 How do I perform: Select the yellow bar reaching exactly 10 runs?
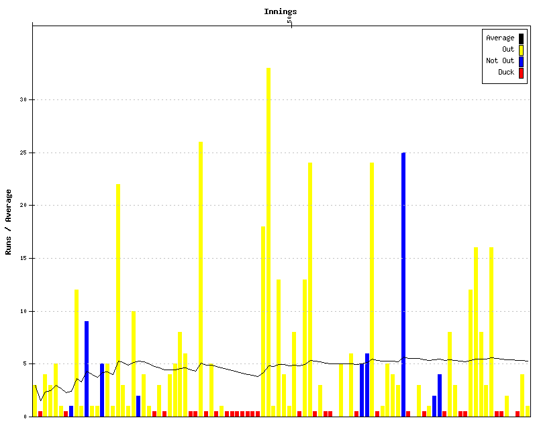(134, 363)
